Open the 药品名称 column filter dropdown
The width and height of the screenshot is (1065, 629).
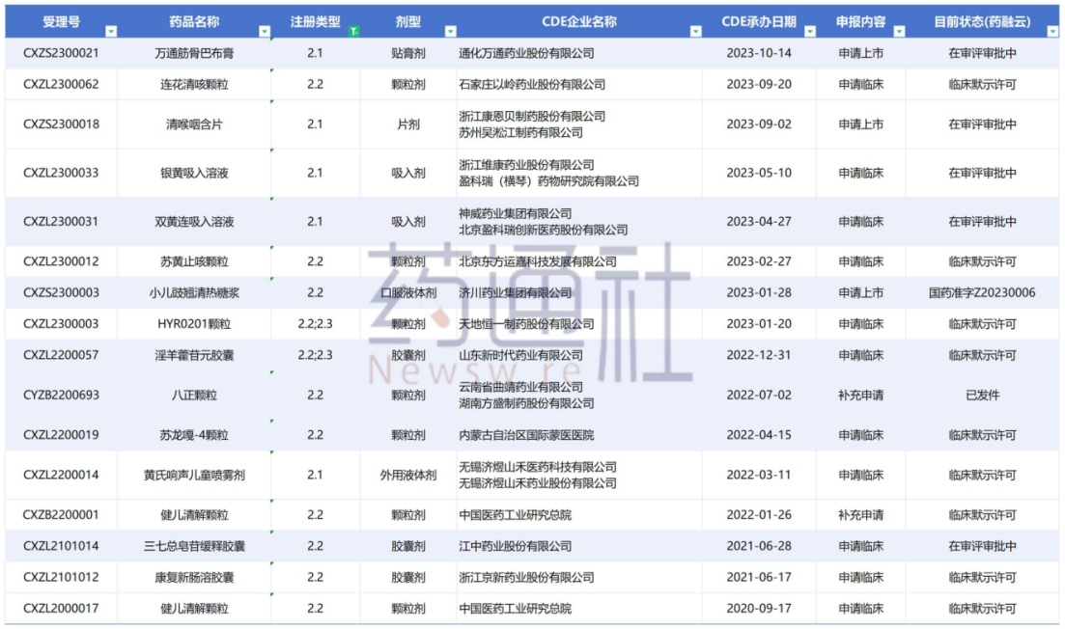tap(265, 31)
